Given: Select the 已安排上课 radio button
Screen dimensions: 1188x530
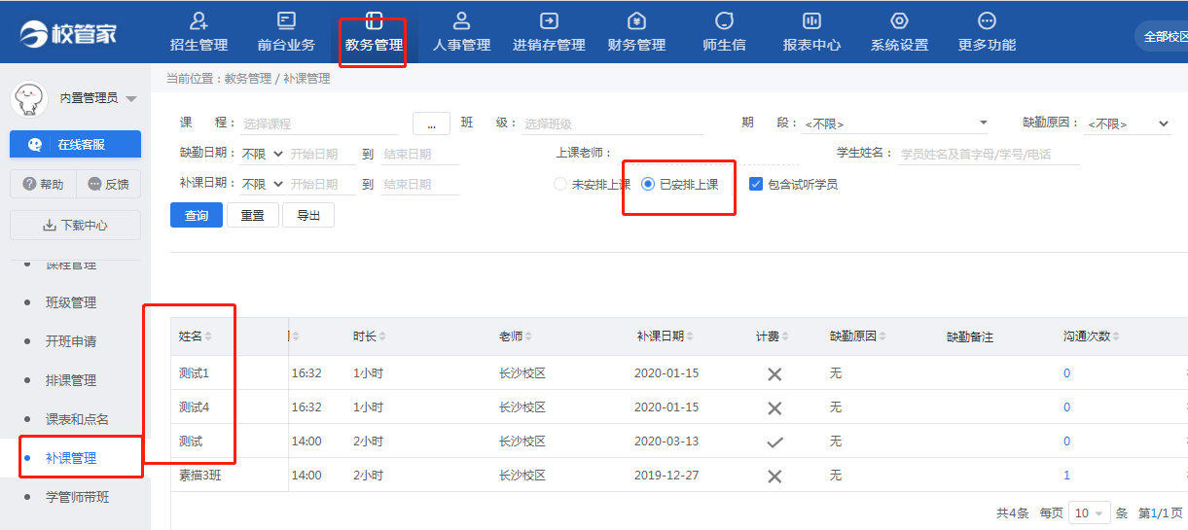Looking at the screenshot, I should (x=648, y=184).
